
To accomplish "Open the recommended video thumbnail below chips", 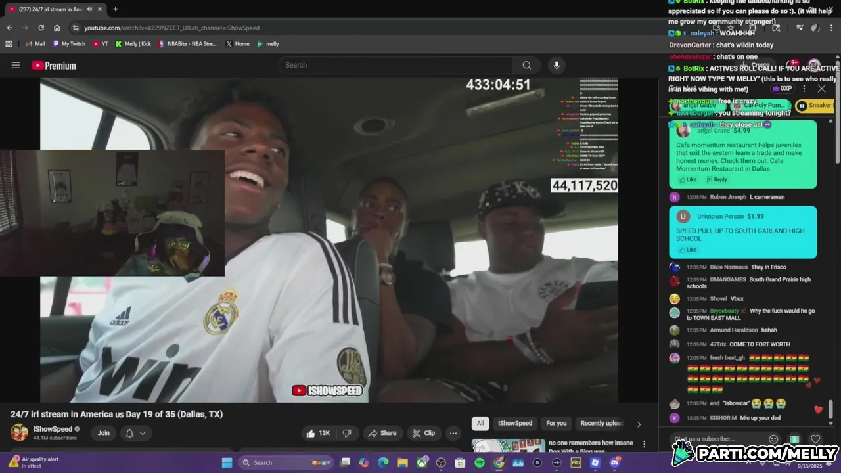I will (x=508, y=445).
